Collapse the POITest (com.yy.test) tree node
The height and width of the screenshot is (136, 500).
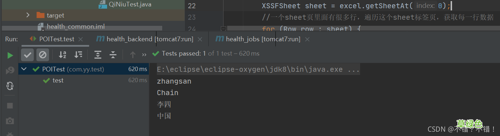click(24, 69)
